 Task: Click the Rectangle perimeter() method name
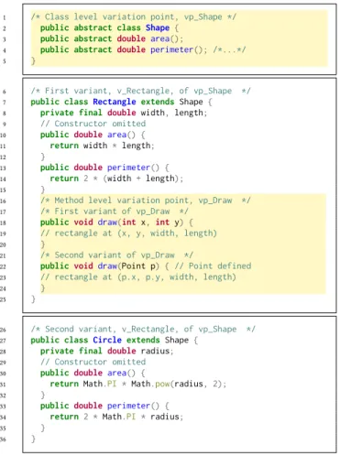pos(128,168)
